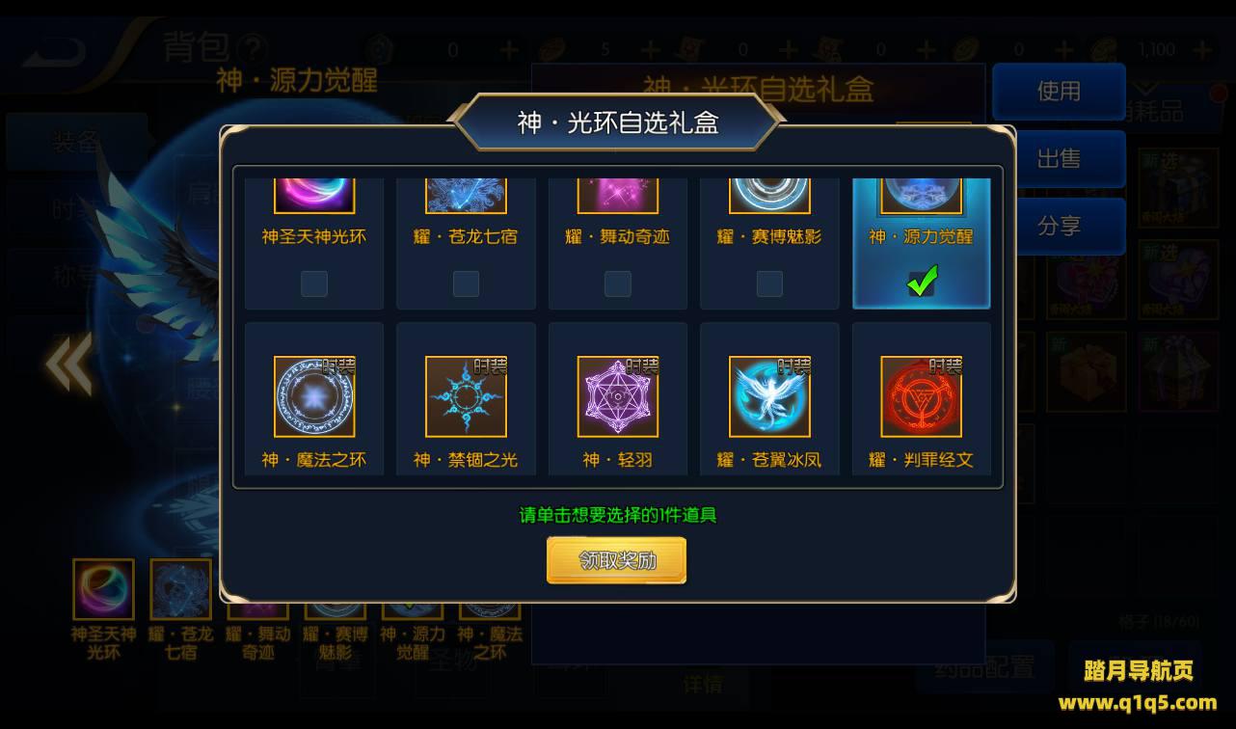Select the 耀·苍翼冰凤 phoenix icon

(x=769, y=396)
